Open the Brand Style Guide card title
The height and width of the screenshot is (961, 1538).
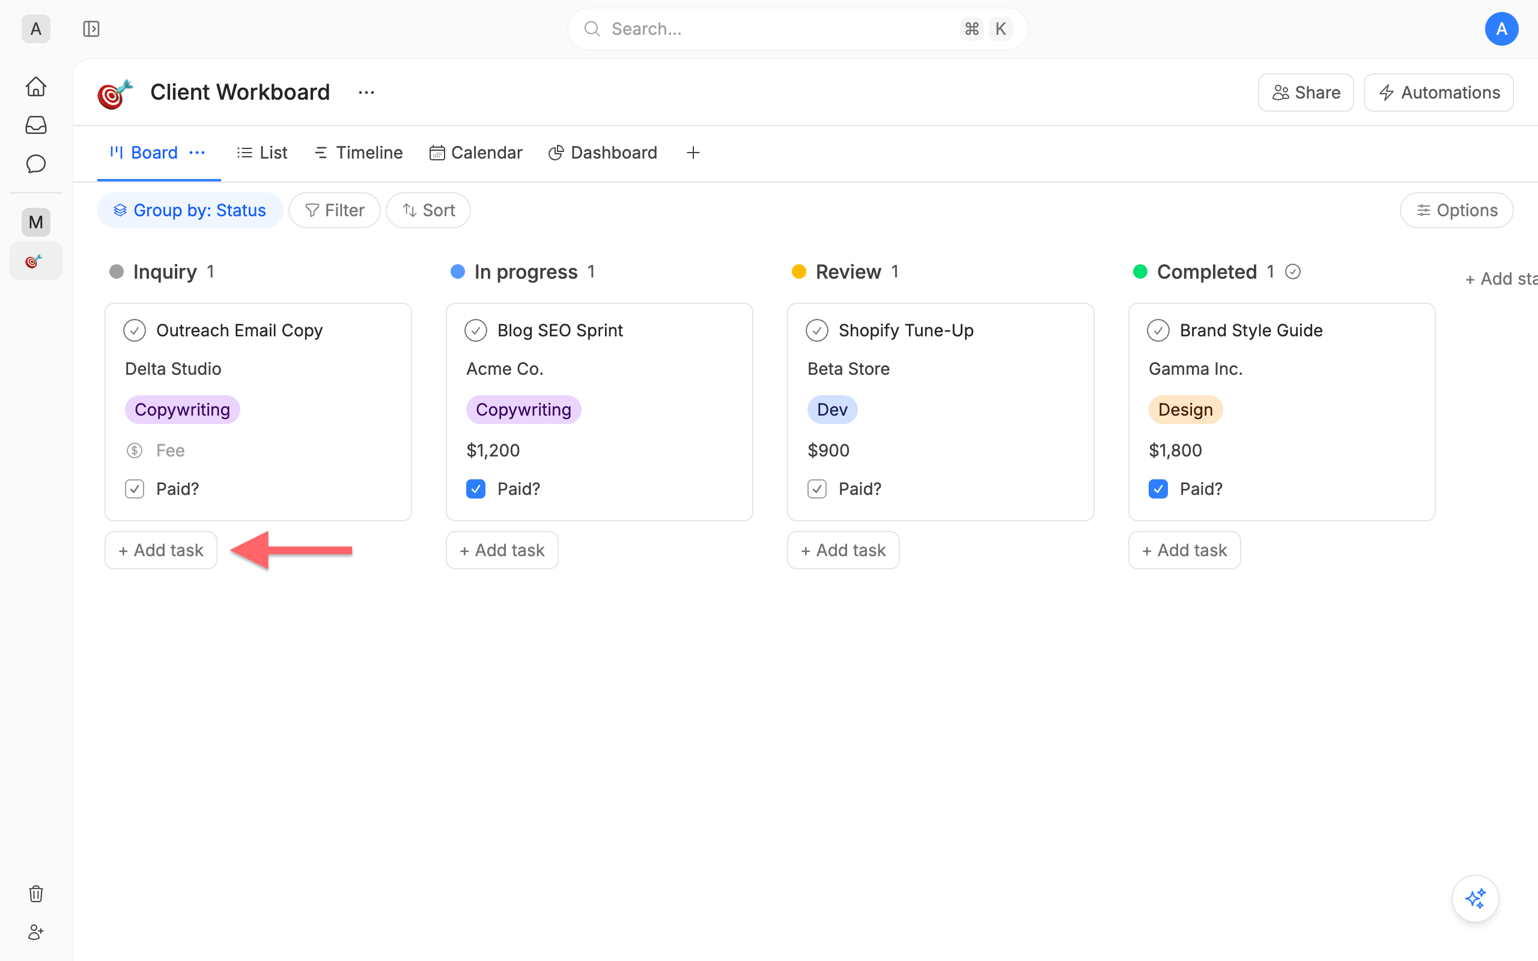click(1251, 330)
